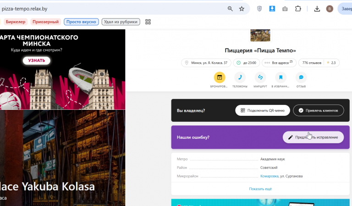The width and height of the screenshot is (352, 206).
Task: Open the bookmark apps grid icon
Action: pos(148,22)
